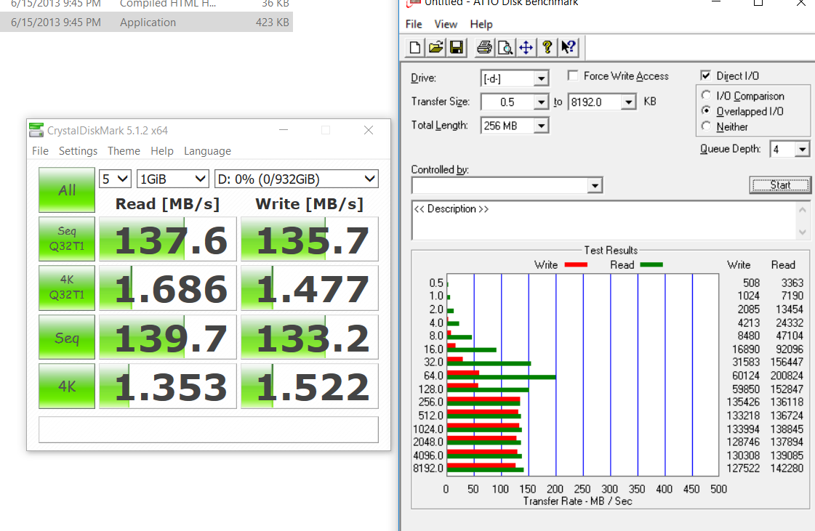
Task: Open the Queue Depth dropdown
Action: (802, 150)
